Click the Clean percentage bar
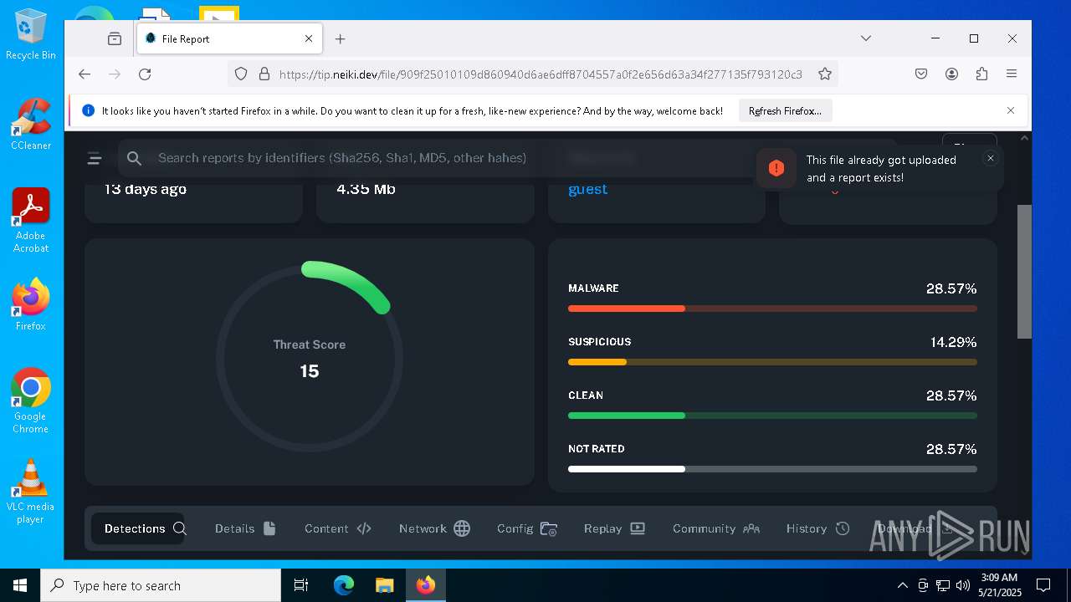Viewport: 1071px width, 602px height. tap(772, 416)
